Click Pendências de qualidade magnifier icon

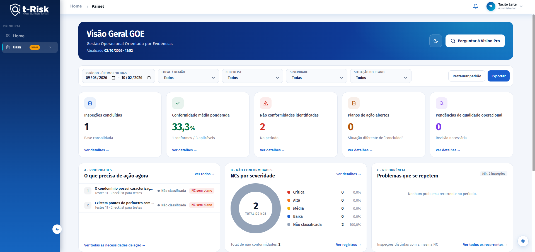pyautogui.click(x=442, y=103)
